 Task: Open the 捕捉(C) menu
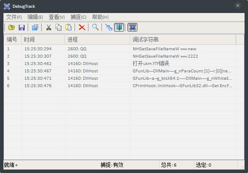tap(78, 17)
